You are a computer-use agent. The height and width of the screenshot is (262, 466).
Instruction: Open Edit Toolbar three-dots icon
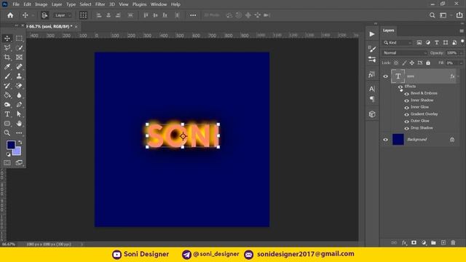click(x=19, y=133)
